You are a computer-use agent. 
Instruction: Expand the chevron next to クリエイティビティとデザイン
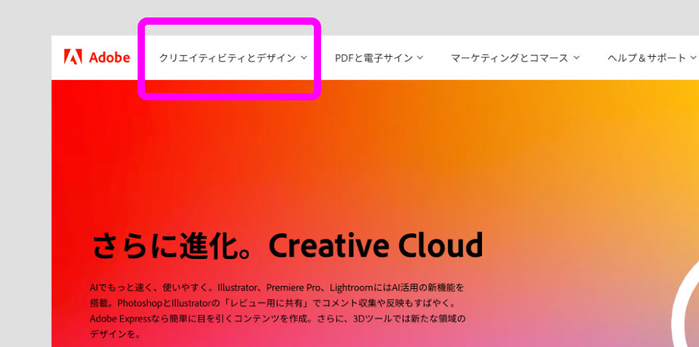pos(304,57)
